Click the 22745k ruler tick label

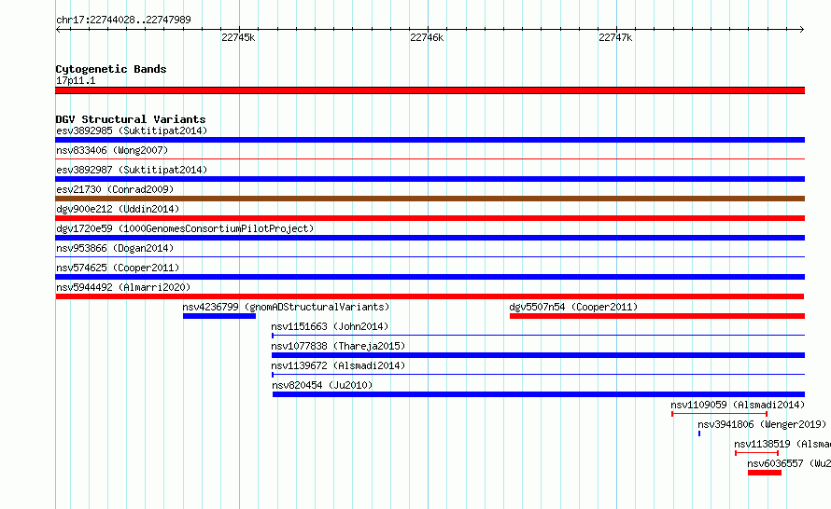pos(238,37)
